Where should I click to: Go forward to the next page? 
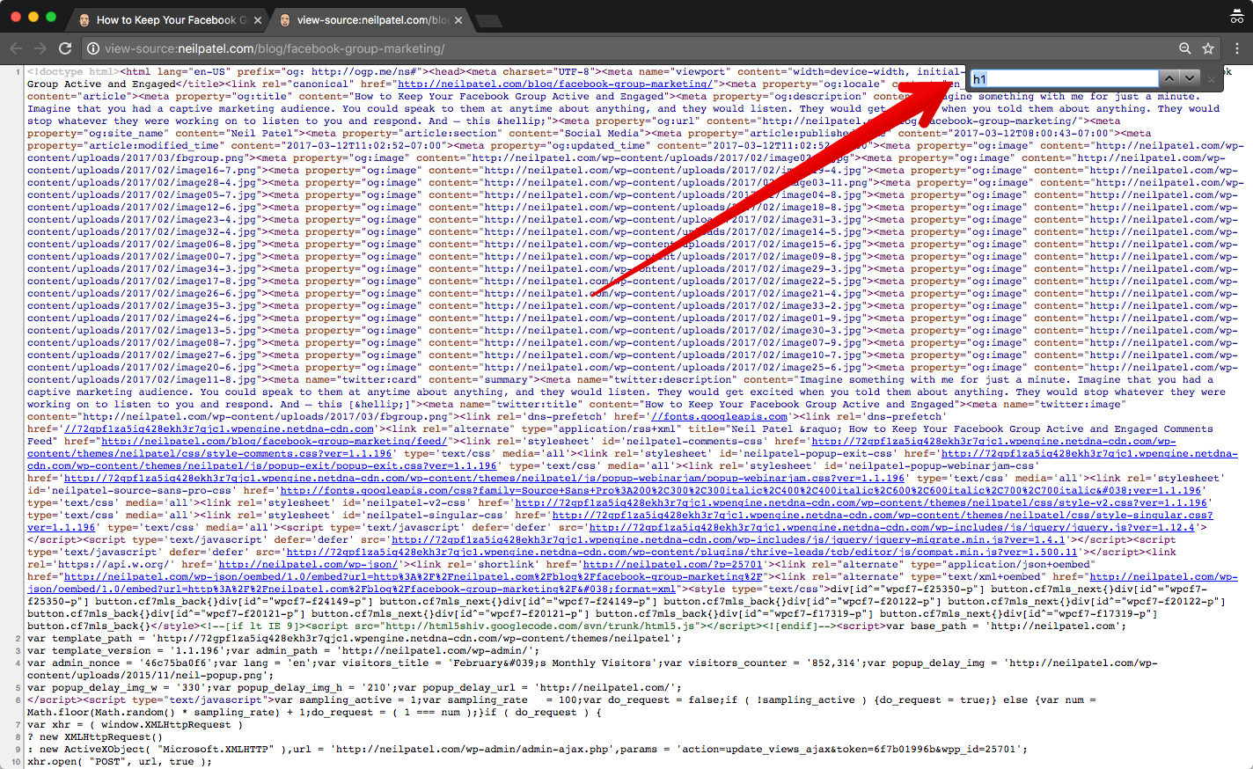(40, 48)
